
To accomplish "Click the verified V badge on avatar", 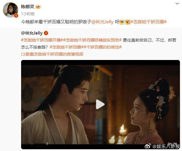I will pos(16,16).
